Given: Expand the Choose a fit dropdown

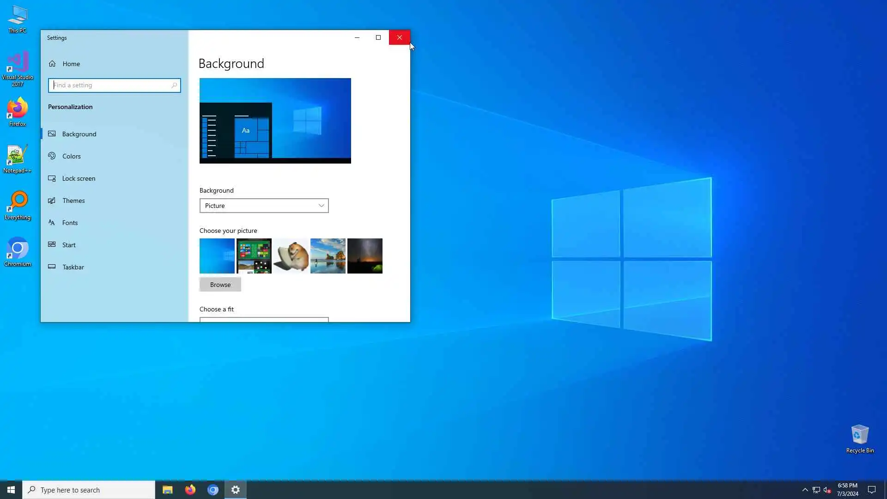Looking at the screenshot, I should pyautogui.click(x=264, y=320).
